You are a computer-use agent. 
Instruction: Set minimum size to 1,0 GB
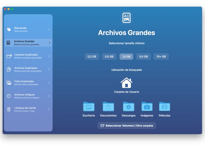[x=126, y=57]
